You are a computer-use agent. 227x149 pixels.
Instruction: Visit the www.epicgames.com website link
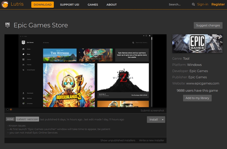pyautogui.click(x=203, y=83)
